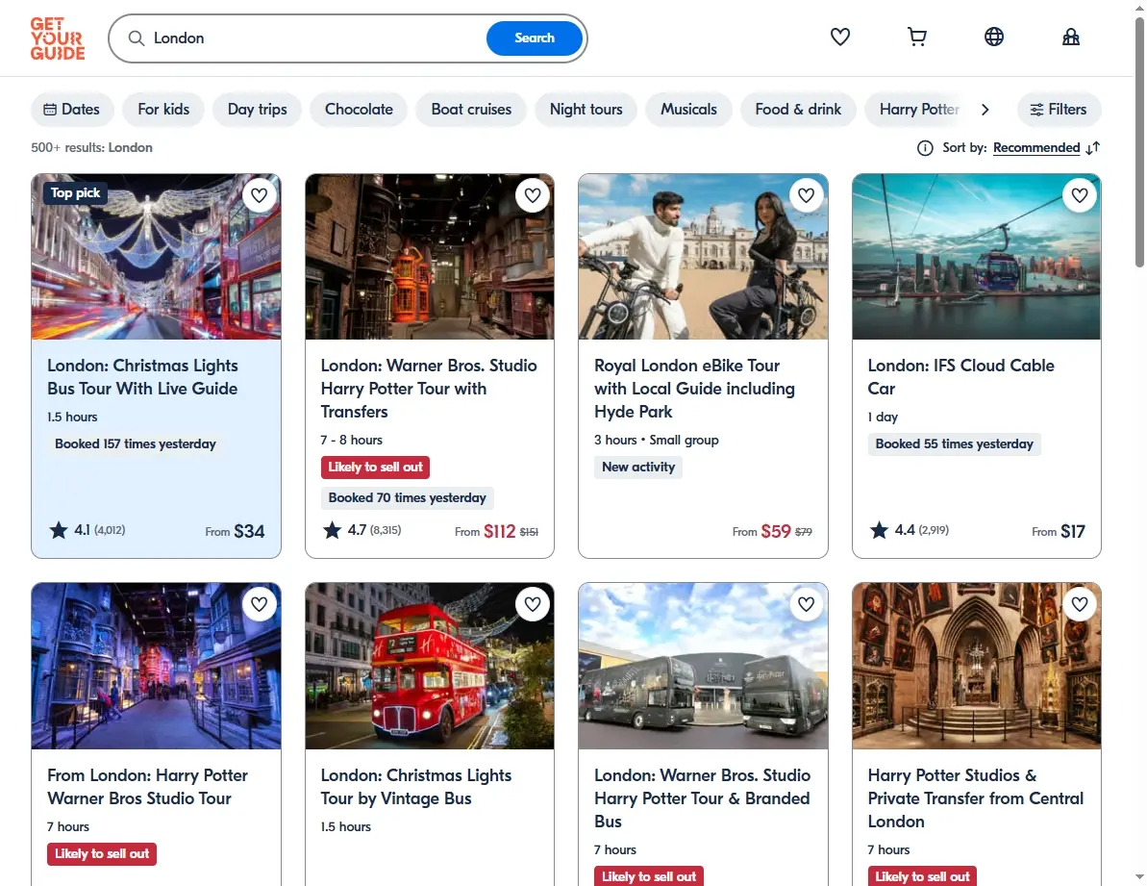Select the Day trips filter chip

257,109
